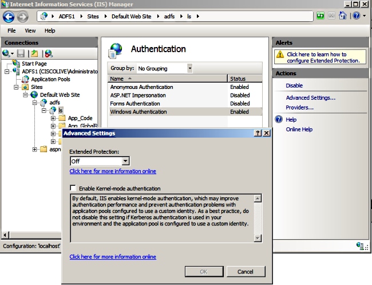The image size is (372, 285).
Task: Click the address bar root server icon
Action: pyautogui.click(x=44, y=16)
